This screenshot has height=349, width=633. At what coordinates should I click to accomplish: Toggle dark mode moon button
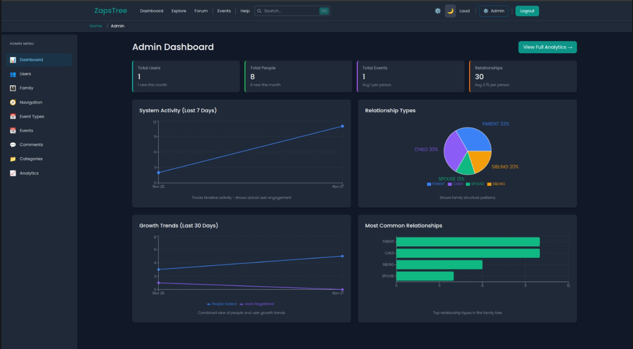(450, 11)
